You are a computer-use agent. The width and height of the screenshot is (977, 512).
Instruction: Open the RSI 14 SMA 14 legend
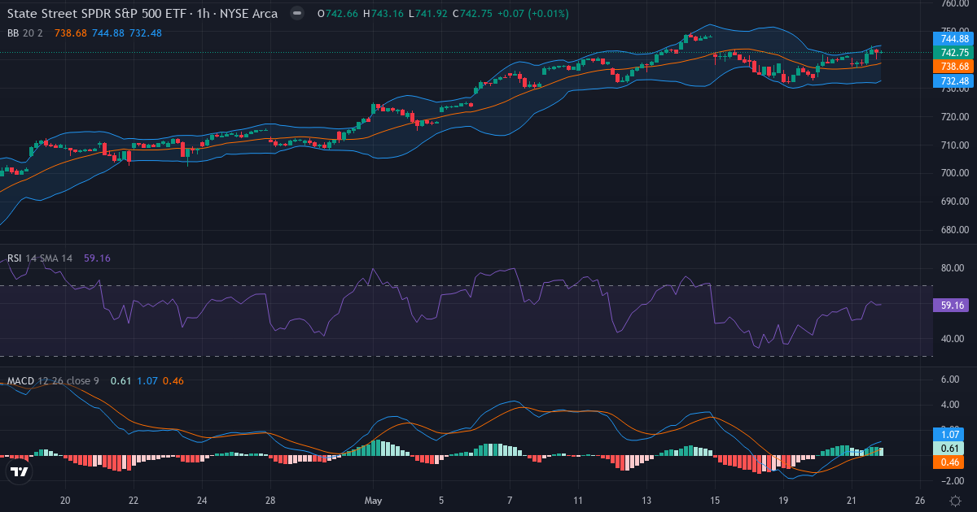(40, 258)
